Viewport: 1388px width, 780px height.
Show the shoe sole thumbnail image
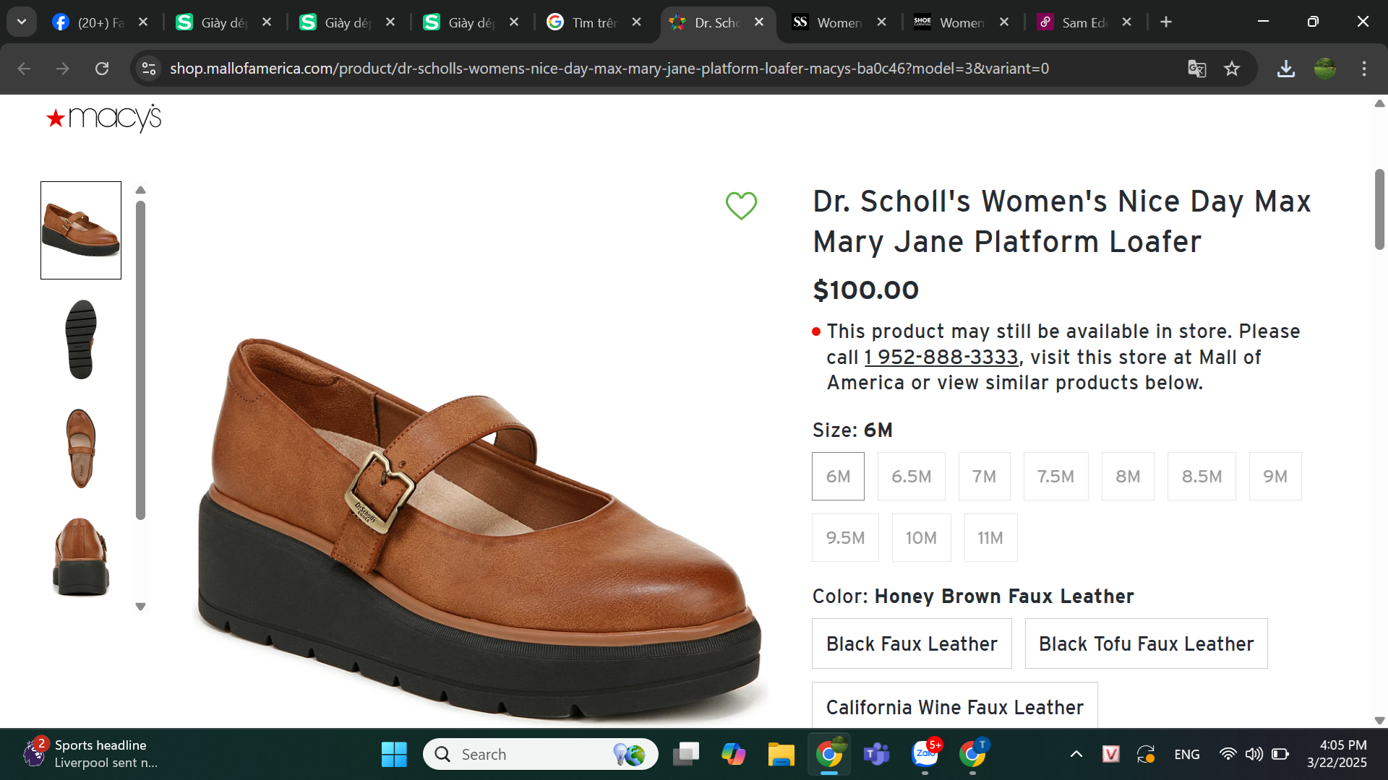[x=81, y=339]
